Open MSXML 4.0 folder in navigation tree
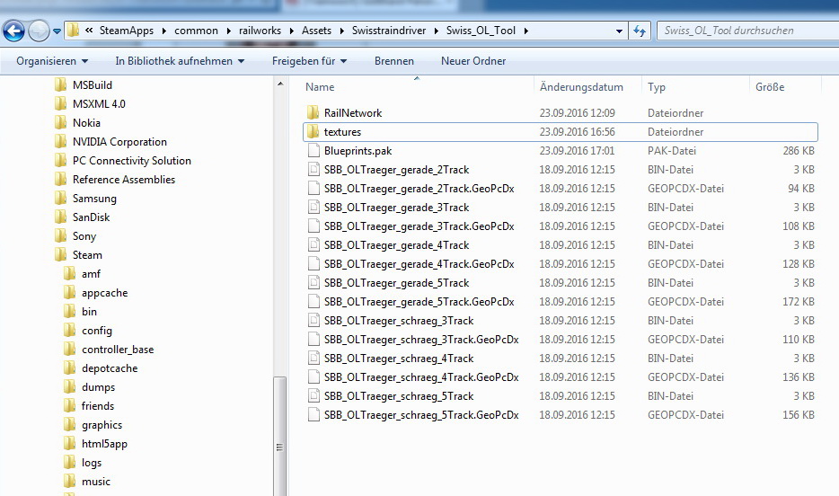This screenshot has width=839, height=496. (x=99, y=104)
